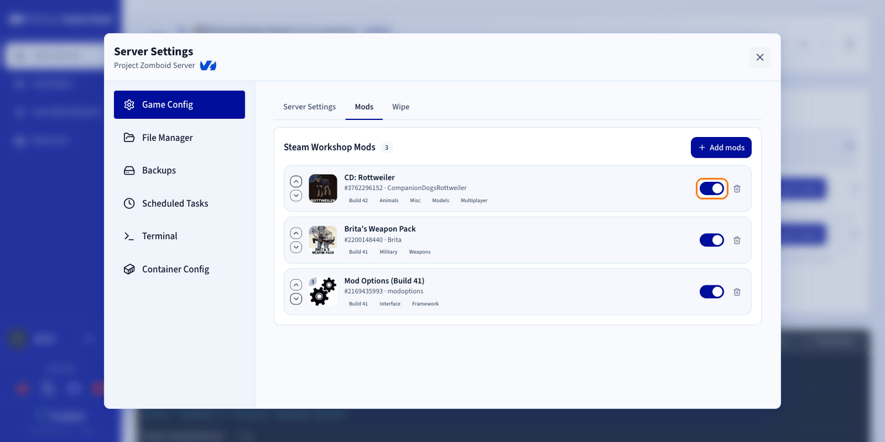This screenshot has width=885, height=442.
Task: Disable the CD: Rottweiler mod toggle
Action: (x=712, y=188)
